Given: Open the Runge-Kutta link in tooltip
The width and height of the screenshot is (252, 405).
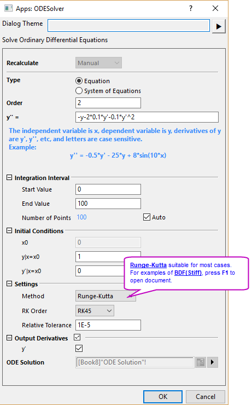Looking at the screenshot, I should coord(148,265).
